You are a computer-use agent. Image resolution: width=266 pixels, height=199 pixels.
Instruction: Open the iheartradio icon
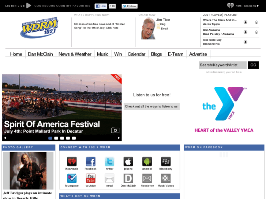pyautogui.click(x=72, y=161)
